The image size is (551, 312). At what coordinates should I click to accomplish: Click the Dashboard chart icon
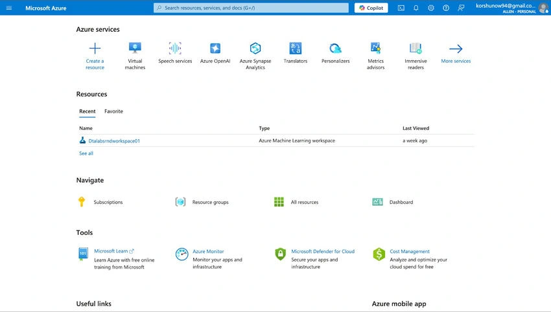click(x=378, y=202)
